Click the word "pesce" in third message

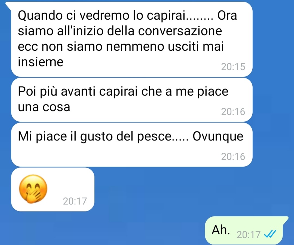pyautogui.click(x=154, y=137)
